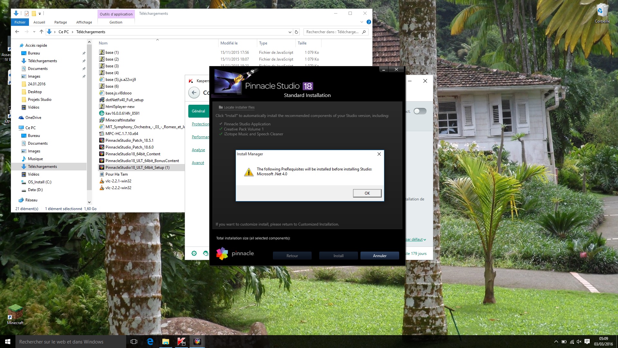
Task: Toggle the Creative Pack Volume 1 checkmark
Action: click(x=221, y=129)
